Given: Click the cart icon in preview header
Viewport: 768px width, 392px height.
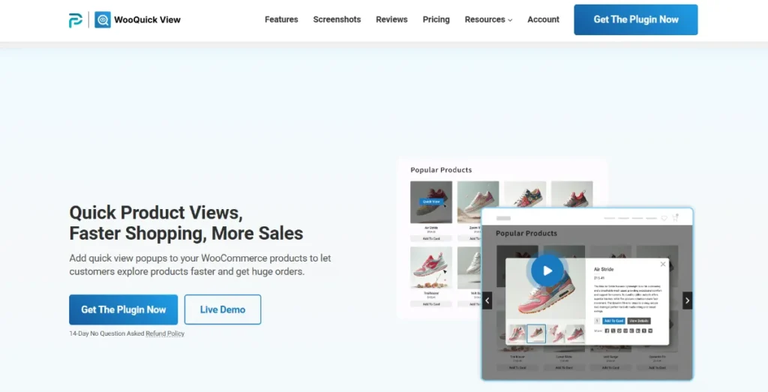Looking at the screenshot, I should (x=676, y=218).
